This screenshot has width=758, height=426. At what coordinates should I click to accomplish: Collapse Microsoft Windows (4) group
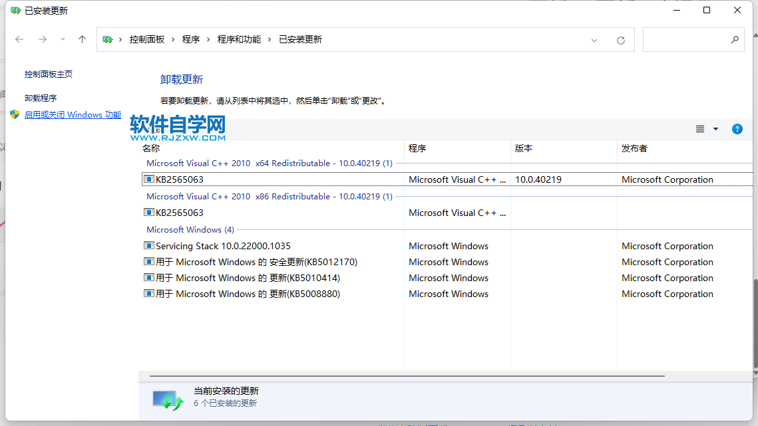190,230
